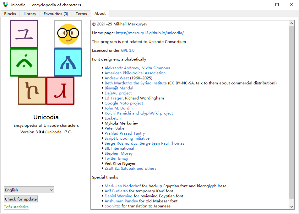299x214 pixels.
Task: Click the scroll down arrow in credits
Action: point(291,206)
